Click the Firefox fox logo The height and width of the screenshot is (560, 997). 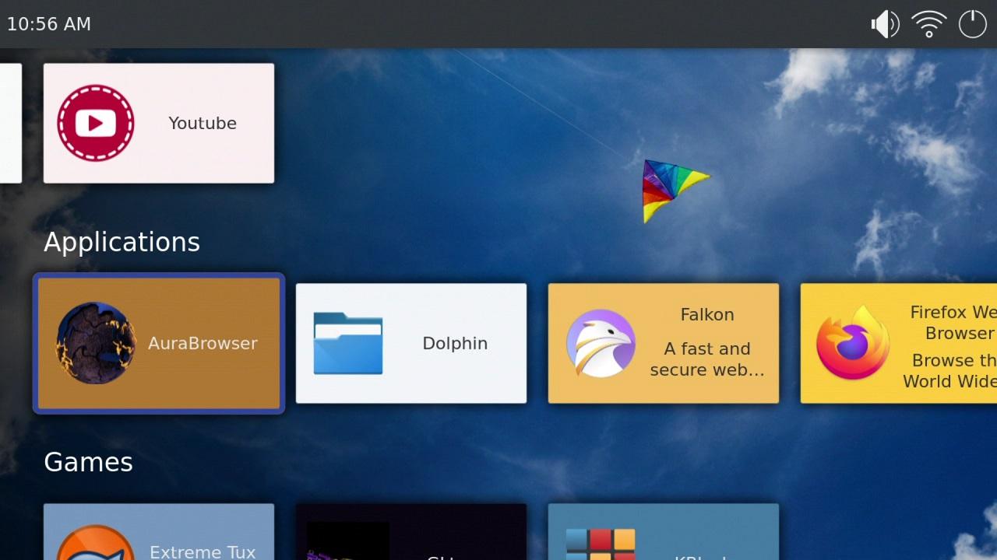[854, 343]
